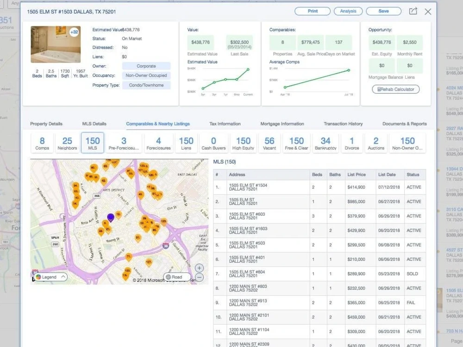
Task: Select the 150 MLS tile
Action: click(93, 143)
